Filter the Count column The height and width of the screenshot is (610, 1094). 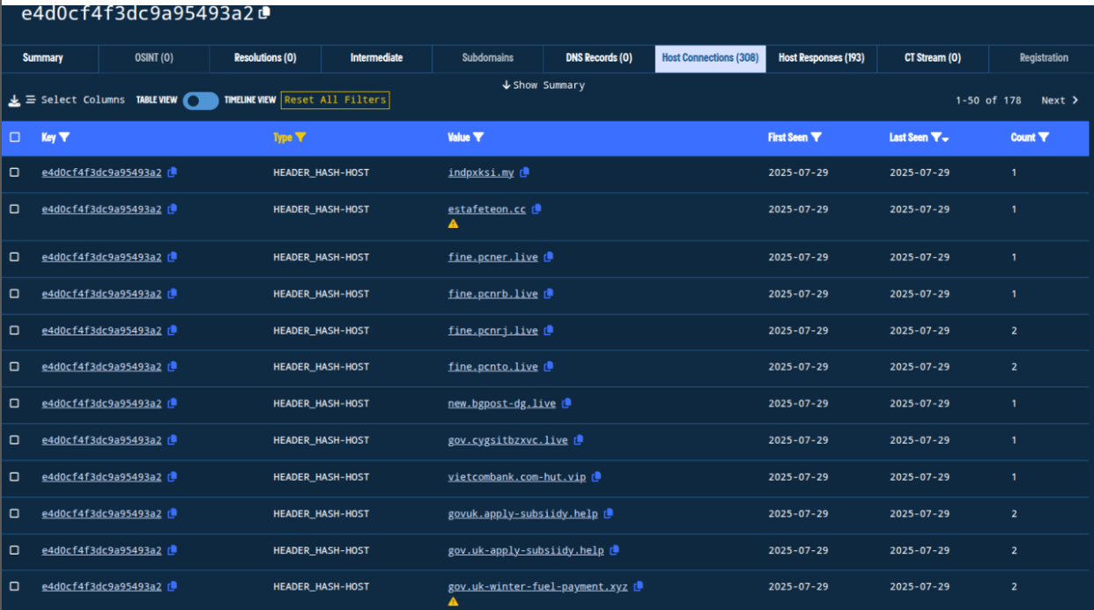(x=1044, y=137)
